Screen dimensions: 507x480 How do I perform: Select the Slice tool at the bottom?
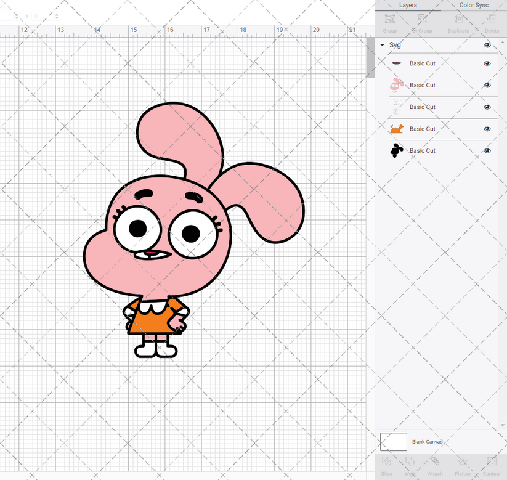click(x=387, y=463)
